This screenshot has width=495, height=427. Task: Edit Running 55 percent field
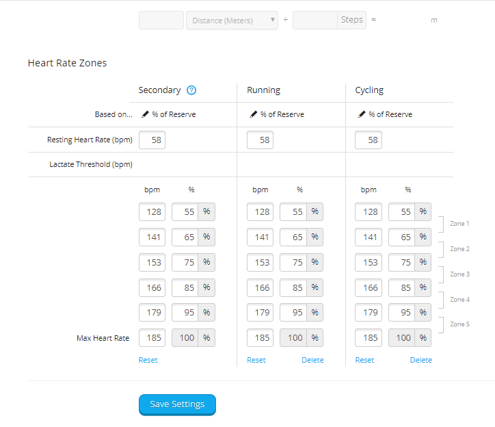click(x=293, y=211)
